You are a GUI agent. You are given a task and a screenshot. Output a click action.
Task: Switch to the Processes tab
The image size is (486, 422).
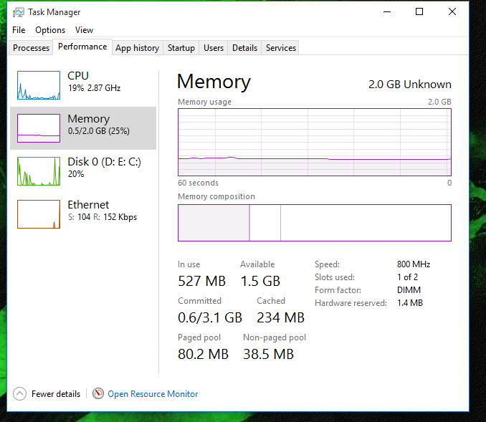click(x=32, y=48)
